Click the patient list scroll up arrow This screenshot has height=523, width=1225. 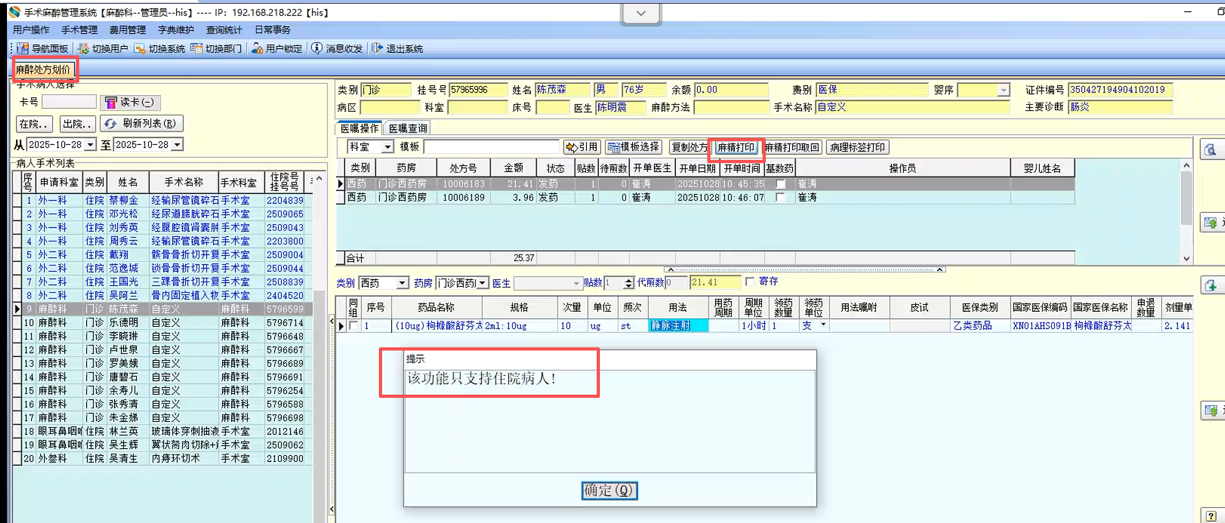(319, 179)
